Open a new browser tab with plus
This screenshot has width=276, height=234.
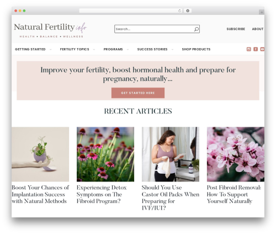coord(262,12)
